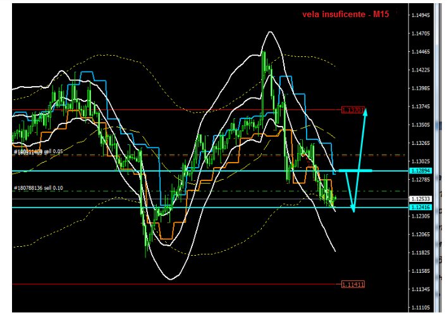
Task: Select the cyan 1.12416 price label
Action: point(420,208)
